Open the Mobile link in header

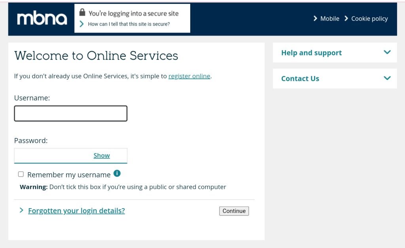click(329, 19)
